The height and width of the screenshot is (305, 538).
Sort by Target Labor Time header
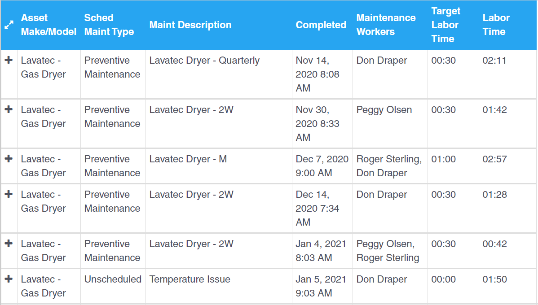(x=445, y=25)
